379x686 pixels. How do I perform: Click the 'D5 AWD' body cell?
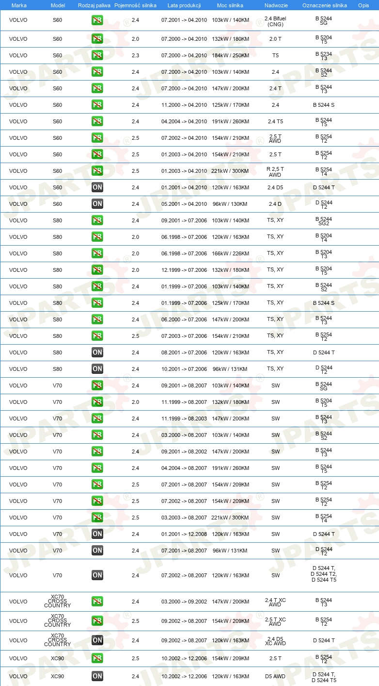[x=275, y=676]
